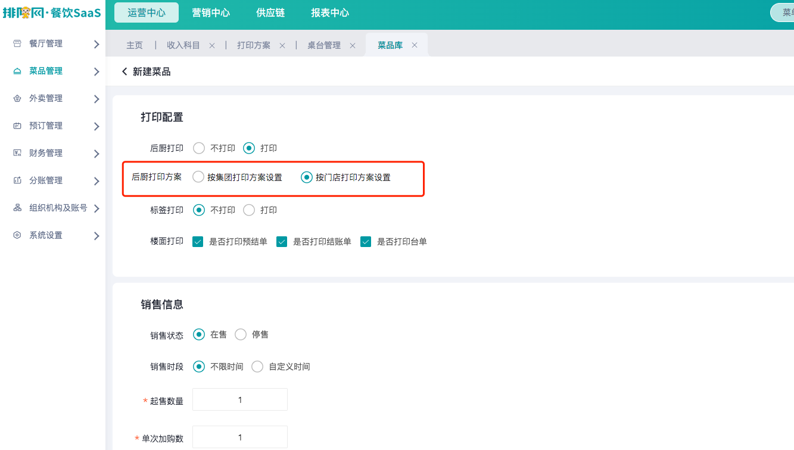794x450 pixels.
Task: Choose 自定义时间 for 销售时段
Action: (x=257, y=367)
